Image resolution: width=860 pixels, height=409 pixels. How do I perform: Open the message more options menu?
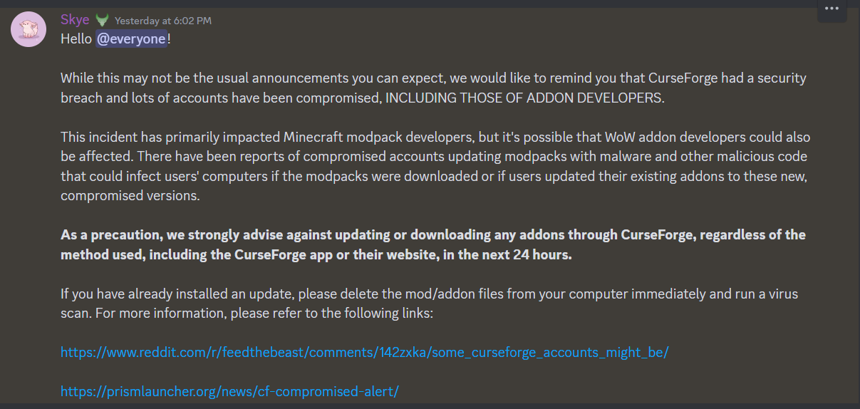831,9
